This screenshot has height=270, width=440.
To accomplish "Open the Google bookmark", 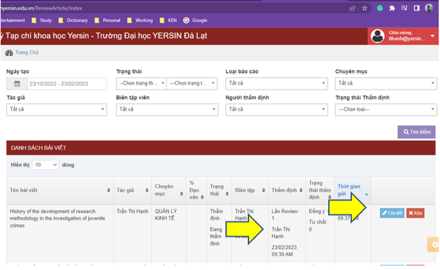I will (195, 20).
